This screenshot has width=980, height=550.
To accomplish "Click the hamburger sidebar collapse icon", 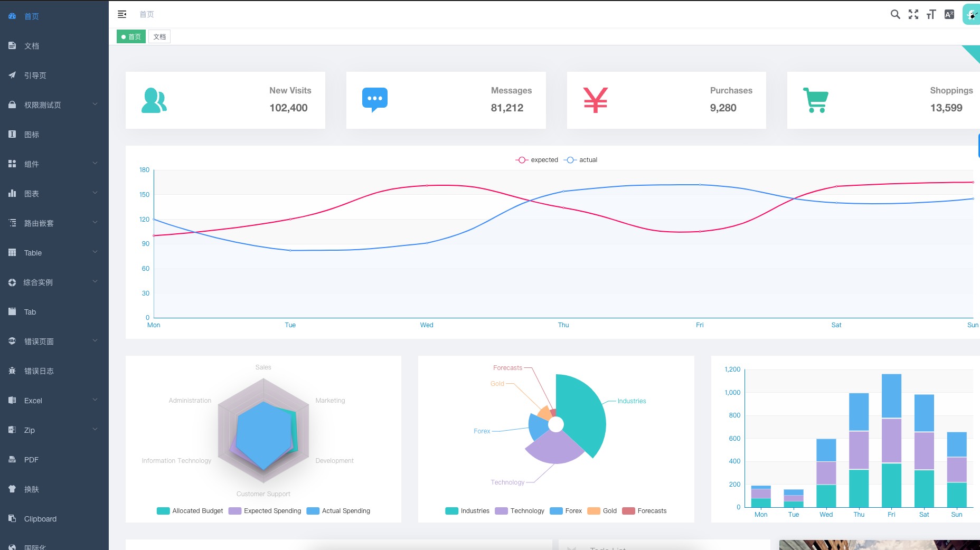I will tap(122, 14).
